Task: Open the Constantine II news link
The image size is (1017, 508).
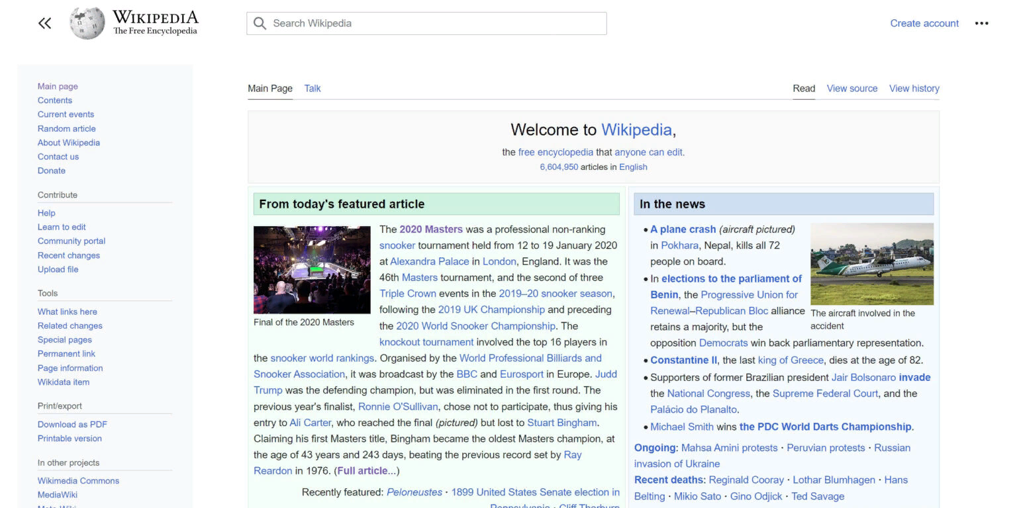Action: (683, 360)
